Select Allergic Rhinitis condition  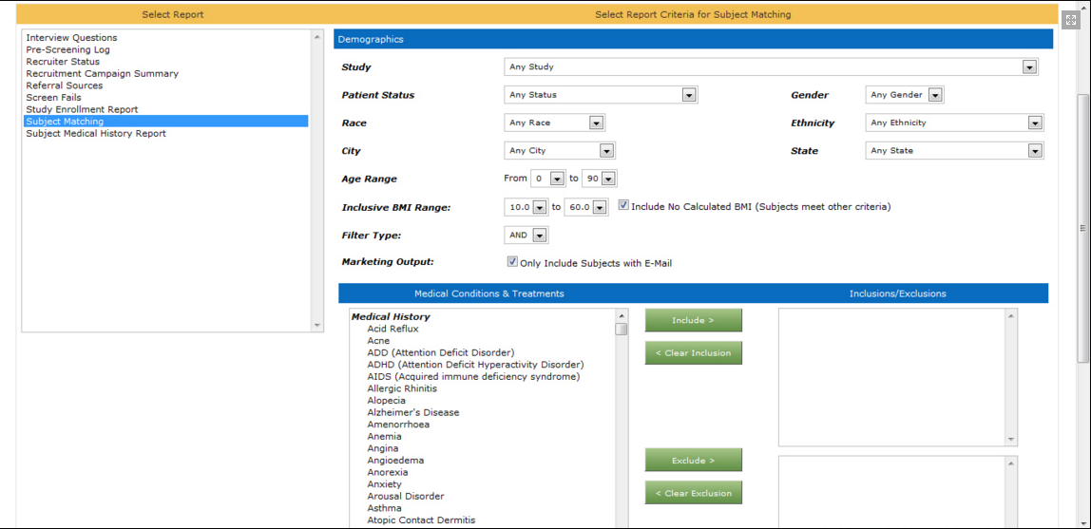[402, 387]
